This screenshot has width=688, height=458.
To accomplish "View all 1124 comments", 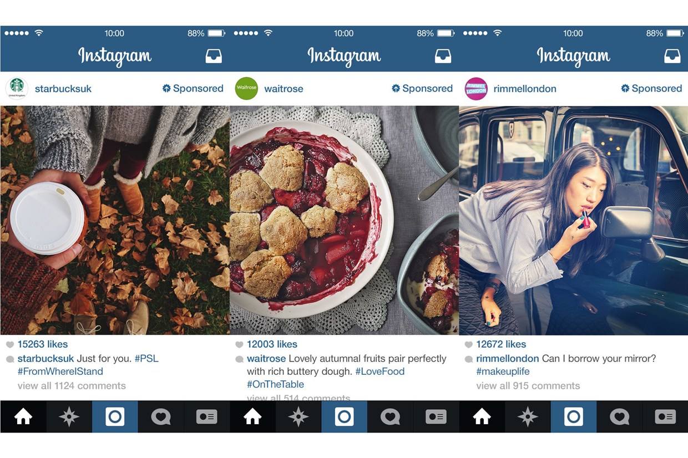I will pos(72,386).
